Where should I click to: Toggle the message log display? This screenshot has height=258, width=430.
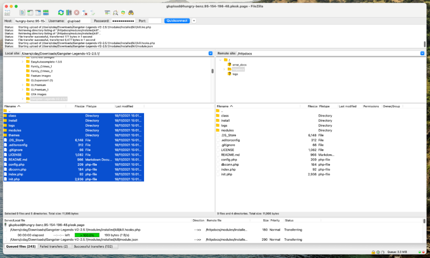pyautogui.click(x=22, y=12)
